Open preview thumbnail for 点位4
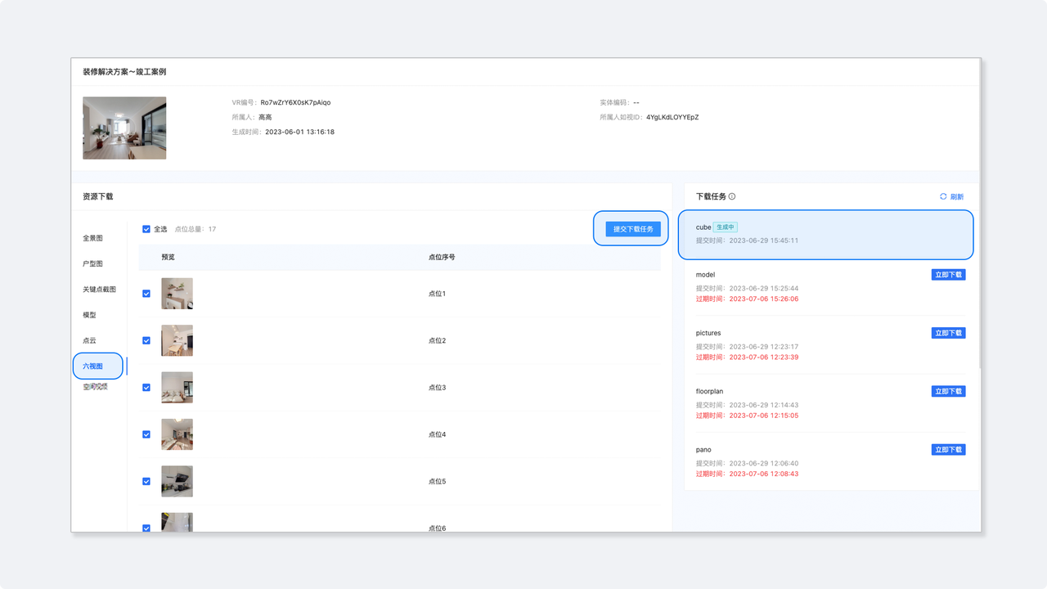 pyautogui.click(x=177, y=434)
